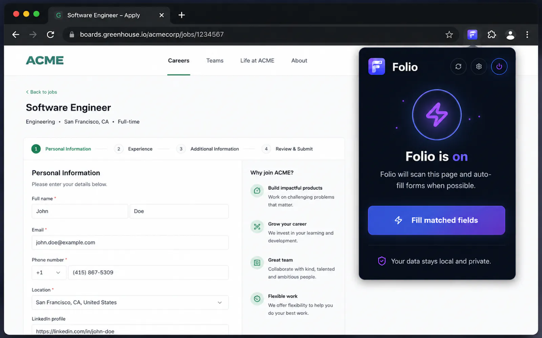Screen dimensions: 542x338
Task: Go to step 3 Additional Information
Action: pyautogui.click(x=208, y=149)
